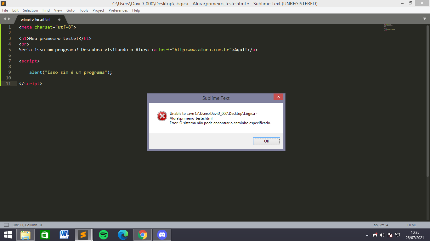Click OK in the error dialog

point(266,141)
